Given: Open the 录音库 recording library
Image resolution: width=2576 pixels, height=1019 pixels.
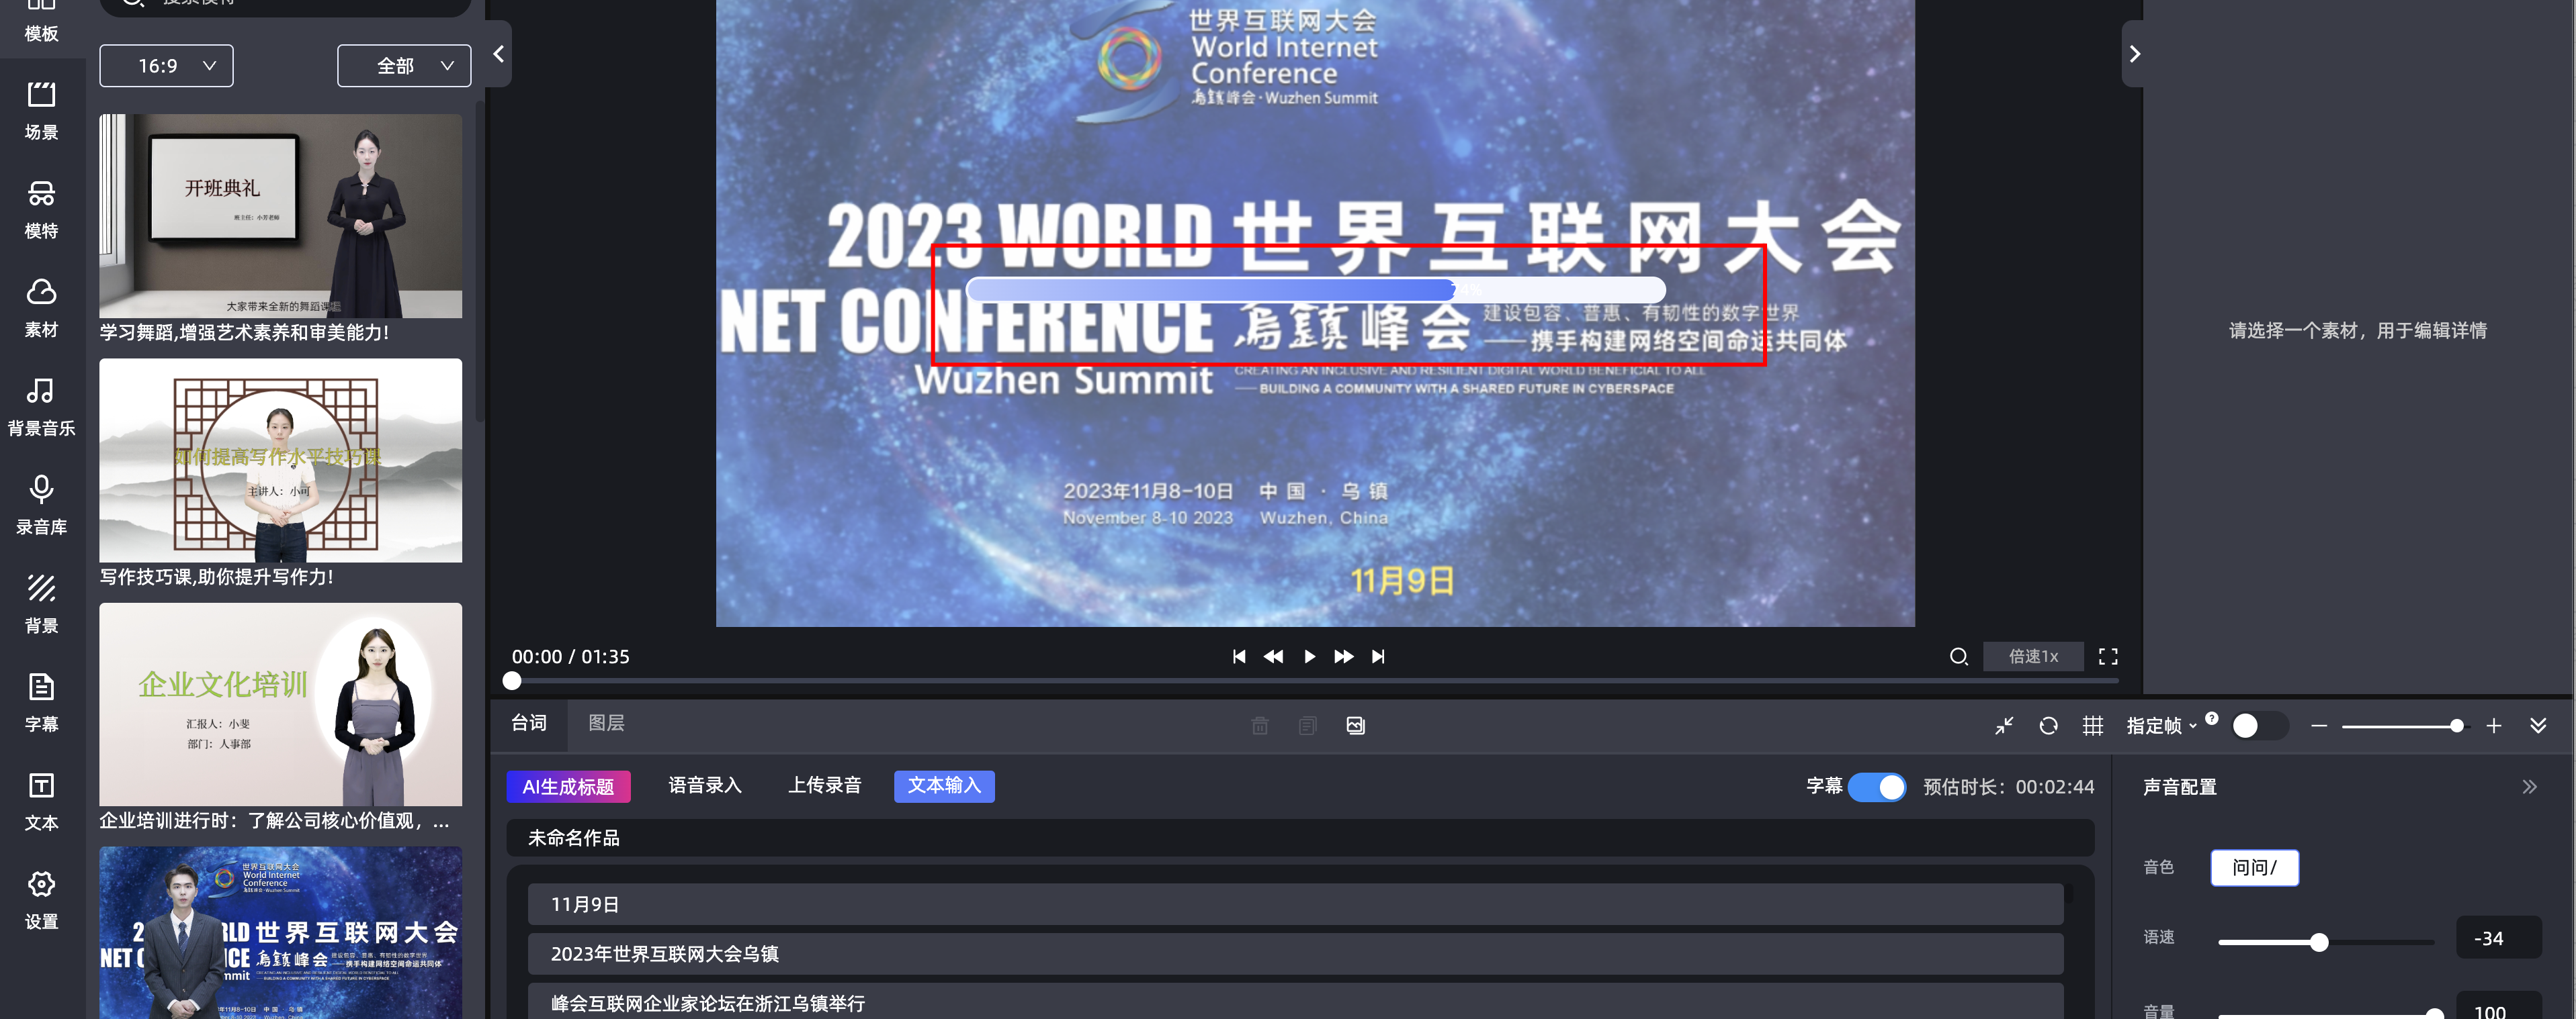Looking at the screenshot, I should pos(41,505).
